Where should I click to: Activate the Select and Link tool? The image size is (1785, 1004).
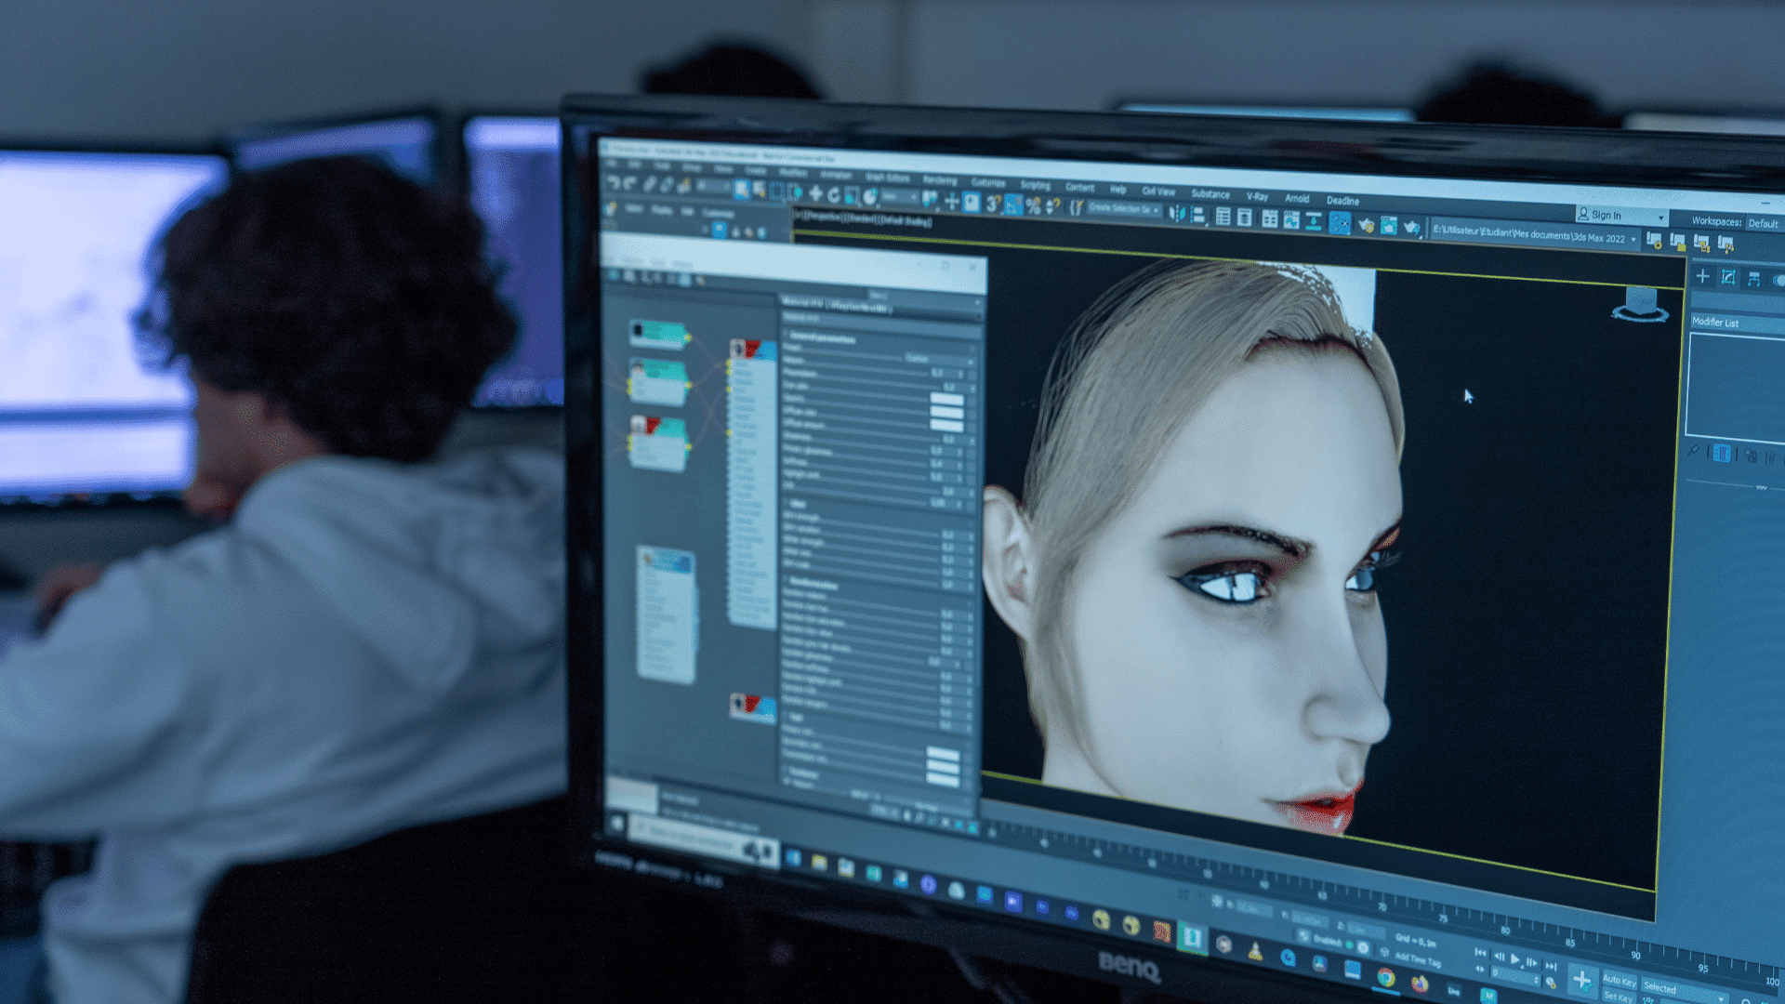point(650,184)
